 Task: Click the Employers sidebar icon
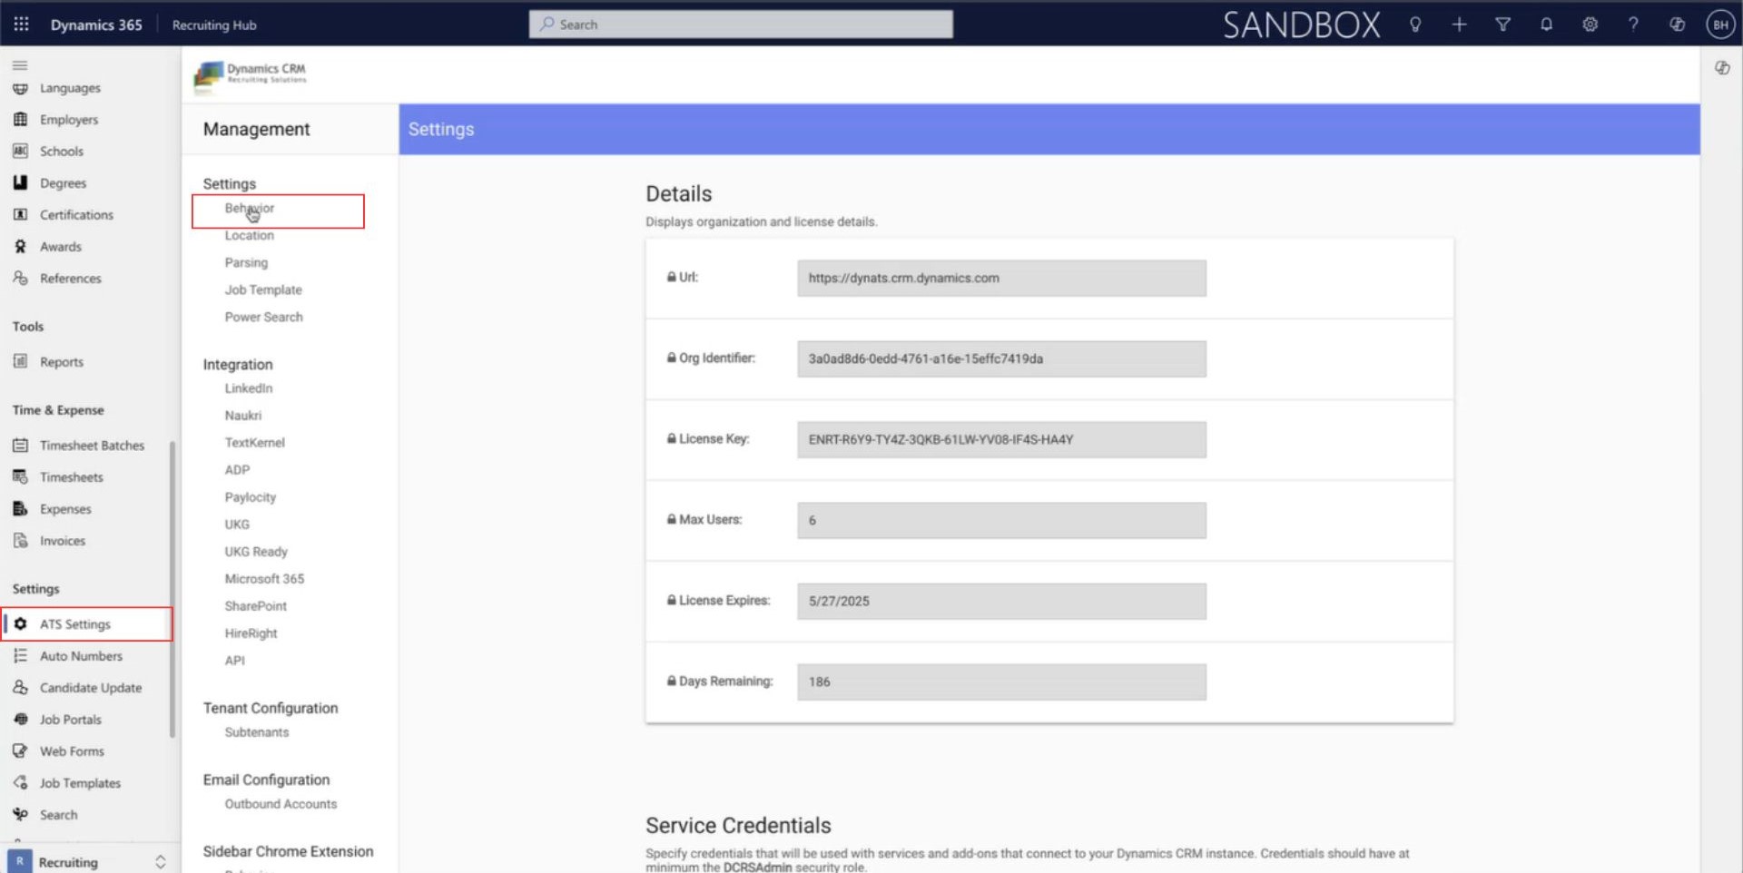[20, 120]
